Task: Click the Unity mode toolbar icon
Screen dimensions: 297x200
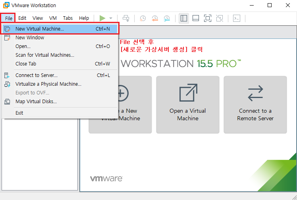Action: click(x=220, y=18)
